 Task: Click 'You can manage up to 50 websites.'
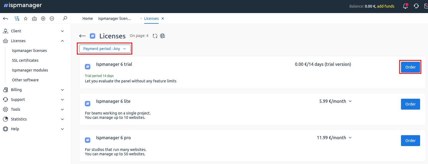click(x=115, y=154)
